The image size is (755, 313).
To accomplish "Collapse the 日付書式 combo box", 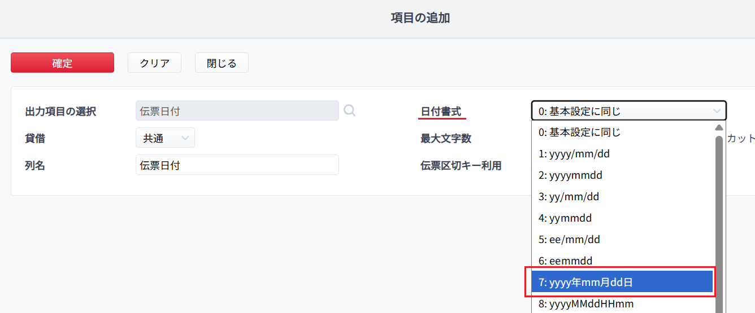I will pyautogui.click(x=629, y=111).
